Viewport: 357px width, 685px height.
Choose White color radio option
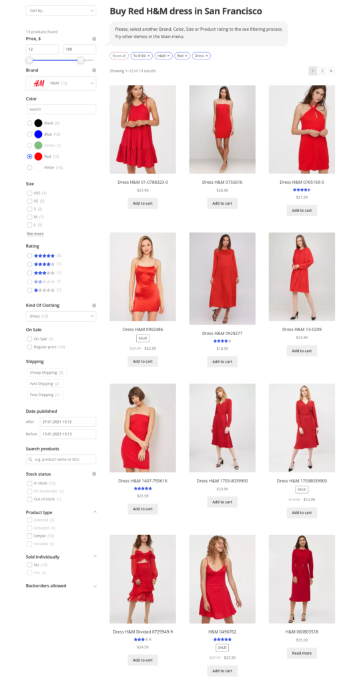click(x=29, y=167)
